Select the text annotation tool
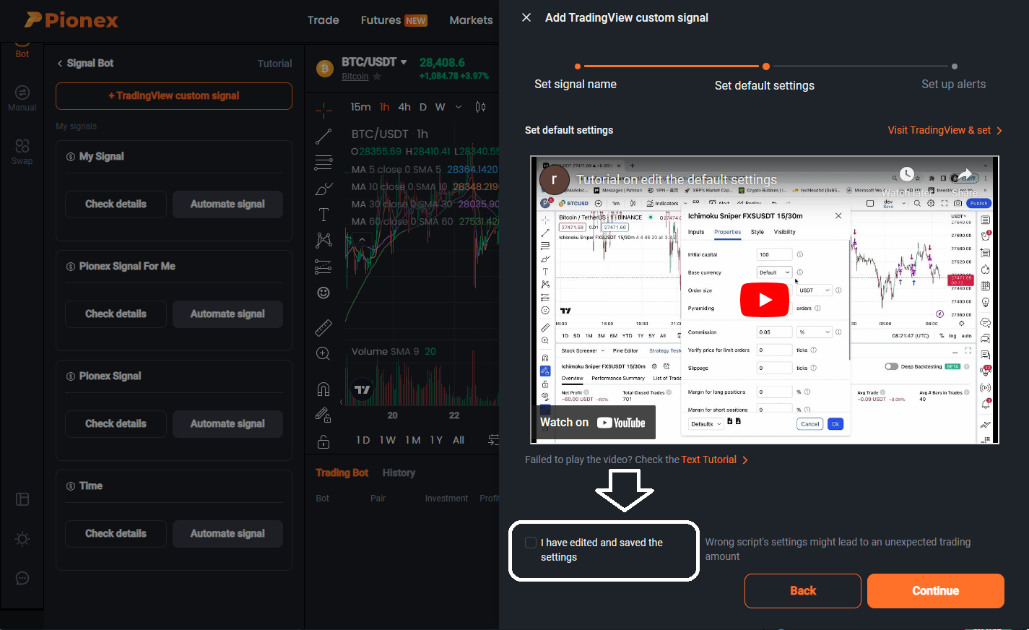1029x630 pixels. click(x=324, y=215)
